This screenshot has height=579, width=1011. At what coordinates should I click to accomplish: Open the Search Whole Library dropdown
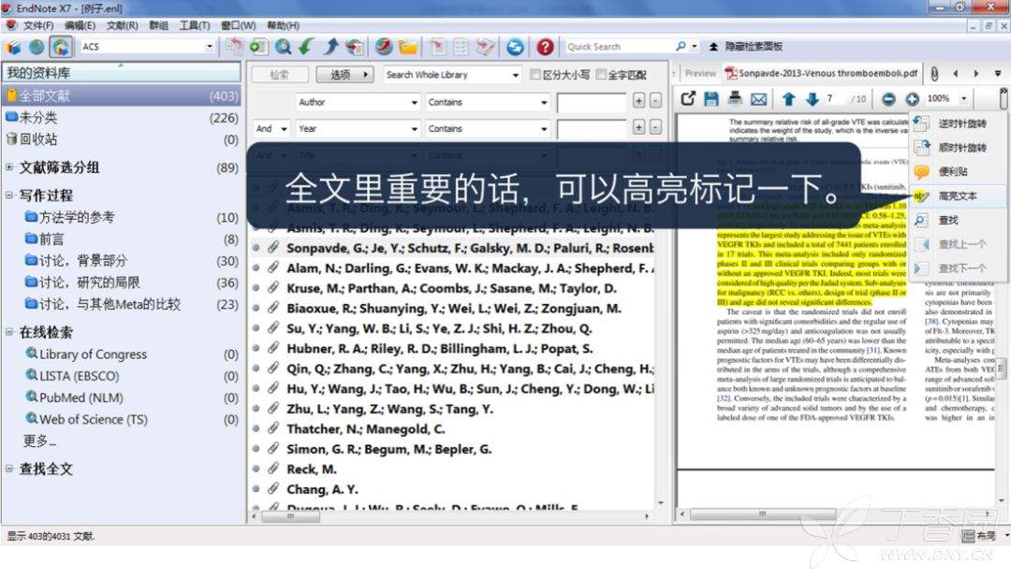pyautogui.click(x=515, y=75)
